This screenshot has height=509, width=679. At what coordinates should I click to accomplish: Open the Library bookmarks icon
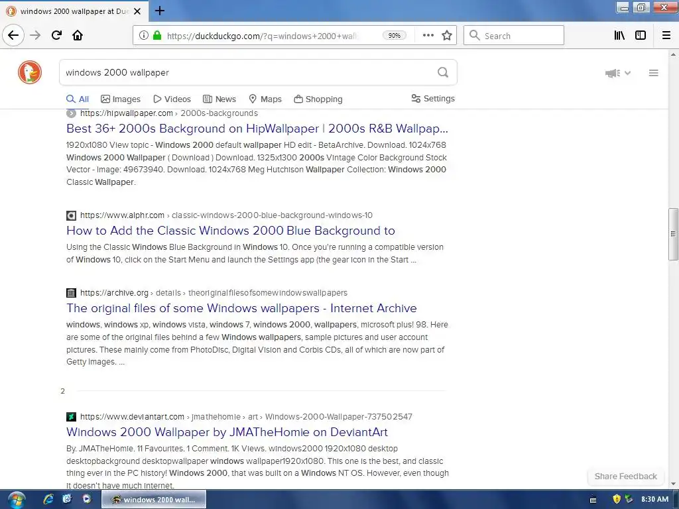click(x=619, y=36)
